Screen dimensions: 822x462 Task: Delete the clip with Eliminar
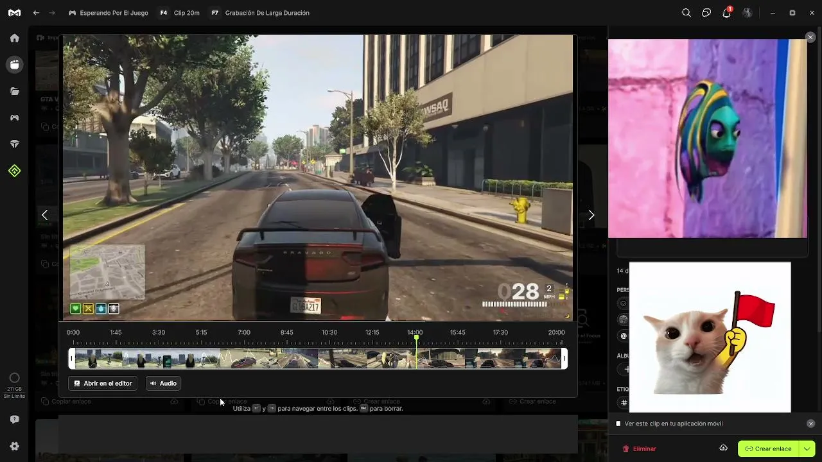[640, 449]
